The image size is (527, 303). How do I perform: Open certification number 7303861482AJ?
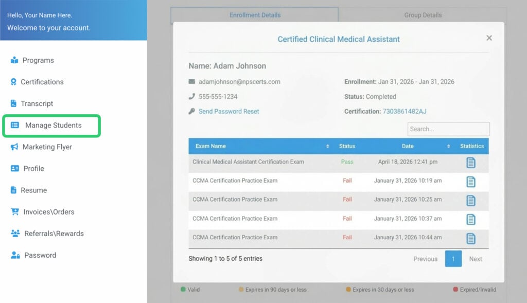pos(405,111)
